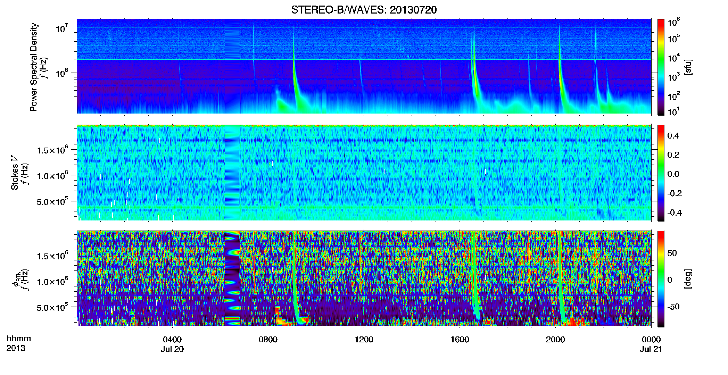Image resolution: width=728 pixels, height=375 pixels.
Task: Select the zero label on the degree colorbar
Action: click(x=670, y=280)
